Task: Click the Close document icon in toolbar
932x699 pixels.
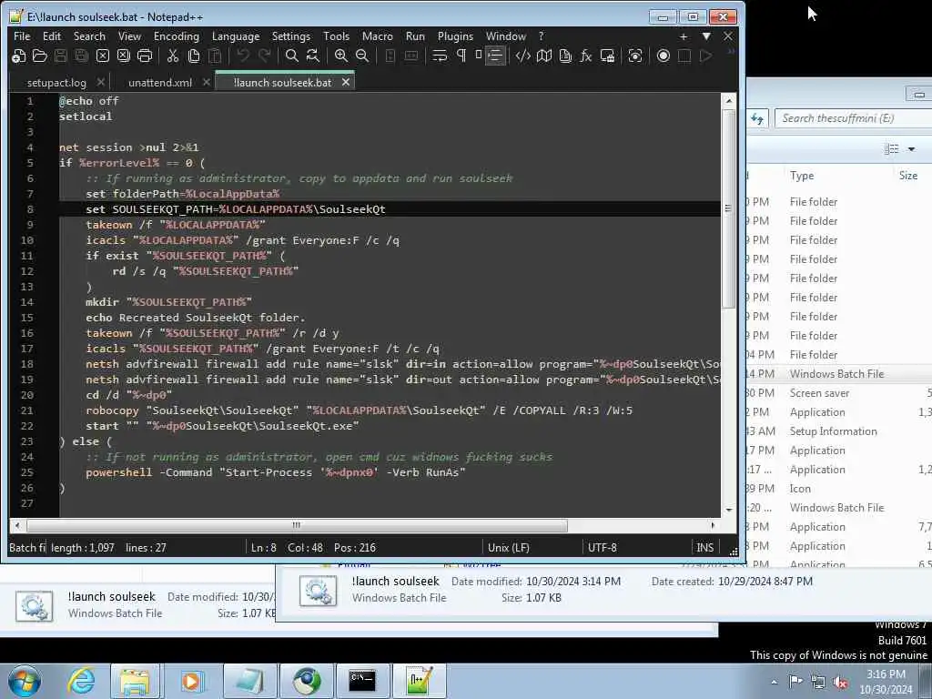Action: click(103, 56)
